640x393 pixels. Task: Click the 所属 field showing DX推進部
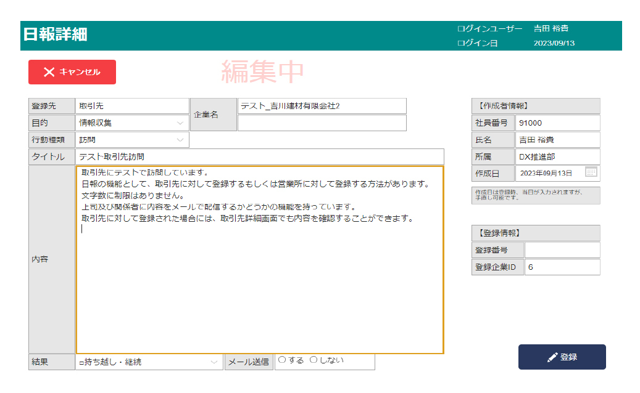557,157
